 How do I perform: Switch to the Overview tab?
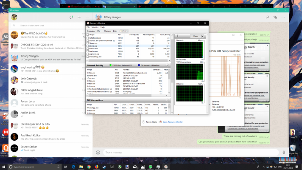(90, 31)
